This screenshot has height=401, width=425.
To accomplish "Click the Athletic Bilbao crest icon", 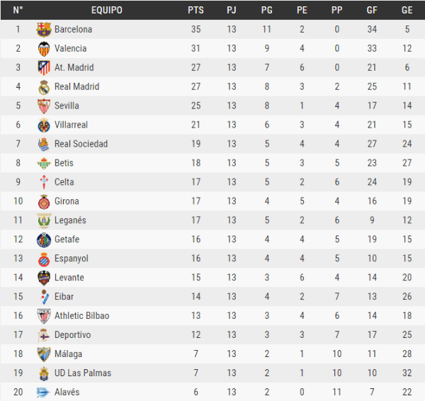I will pos(44,316).
